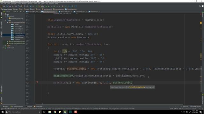Screen dimensions: 204x114
Task: Click the Replace toolbar icon
Action: coord(27,6)
